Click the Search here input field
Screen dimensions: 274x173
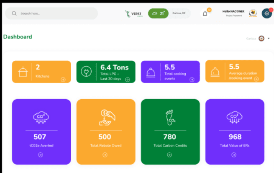(54, 13)
